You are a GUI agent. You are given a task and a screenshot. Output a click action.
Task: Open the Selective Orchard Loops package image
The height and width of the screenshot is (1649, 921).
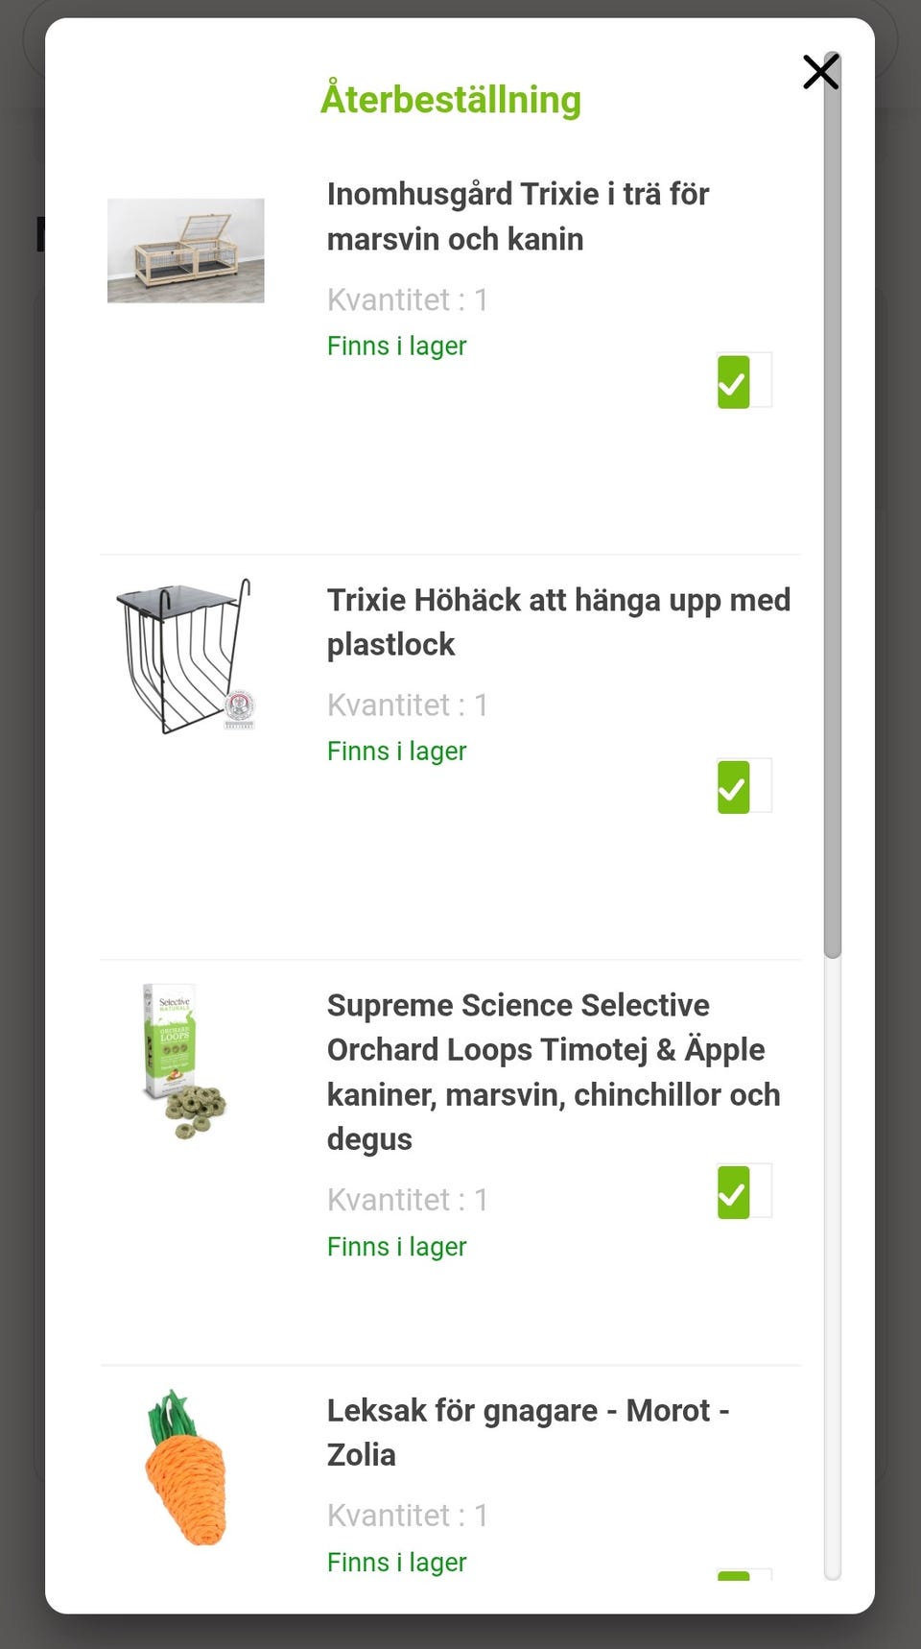pos(184,1061)
